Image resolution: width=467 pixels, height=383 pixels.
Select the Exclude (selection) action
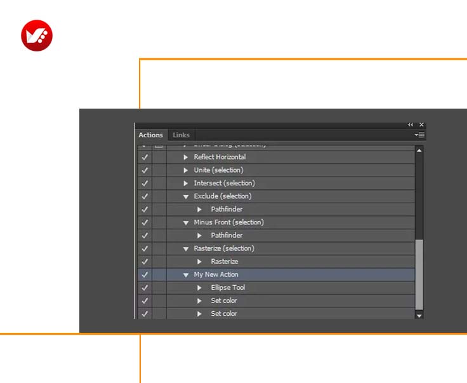223,196
